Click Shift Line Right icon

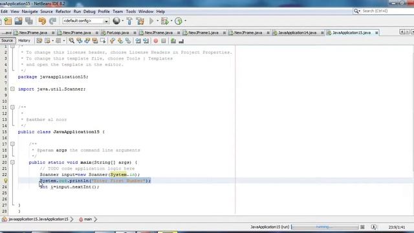pos(146,41)
